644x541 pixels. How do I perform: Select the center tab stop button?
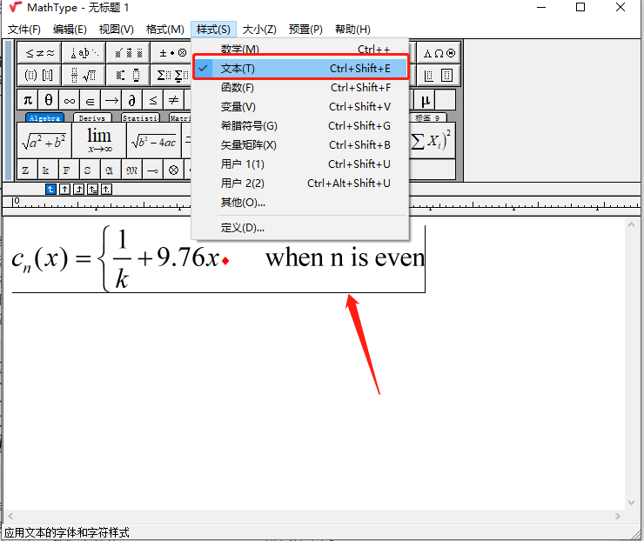point(64,190)
